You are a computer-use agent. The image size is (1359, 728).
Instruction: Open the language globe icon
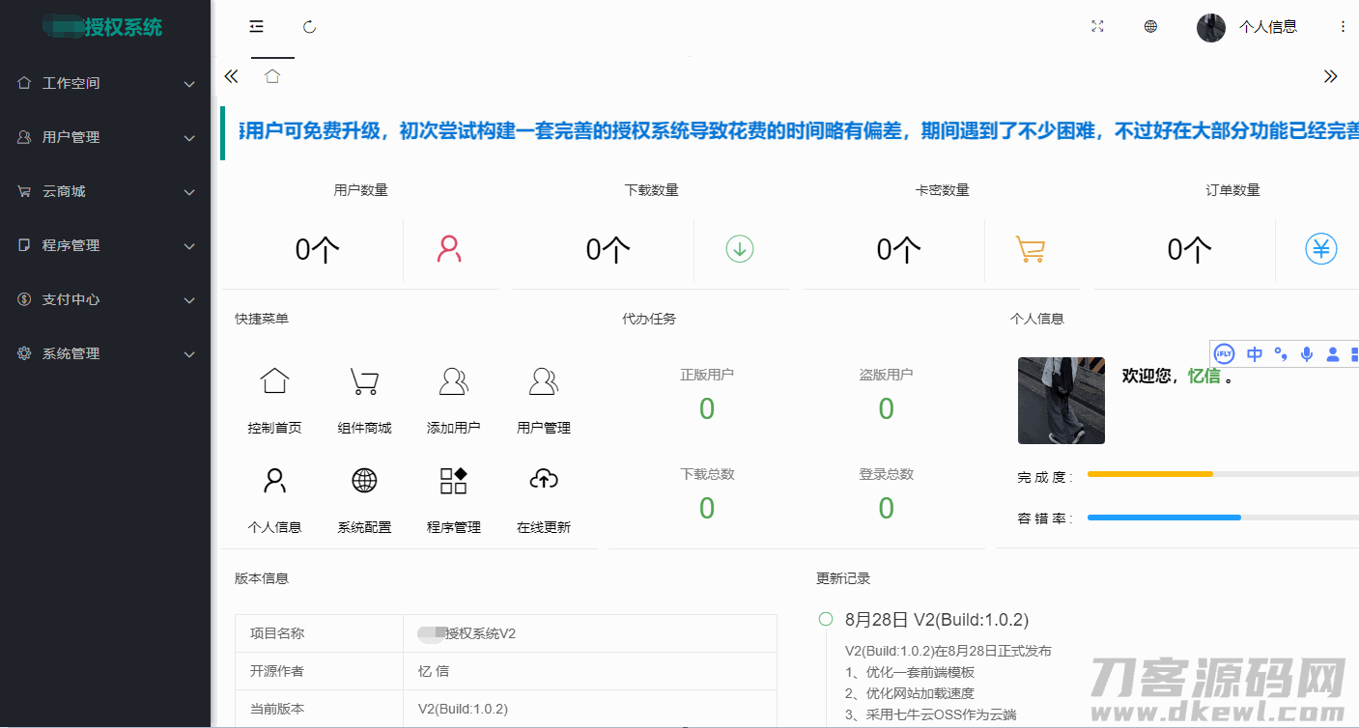point(1150,27)
